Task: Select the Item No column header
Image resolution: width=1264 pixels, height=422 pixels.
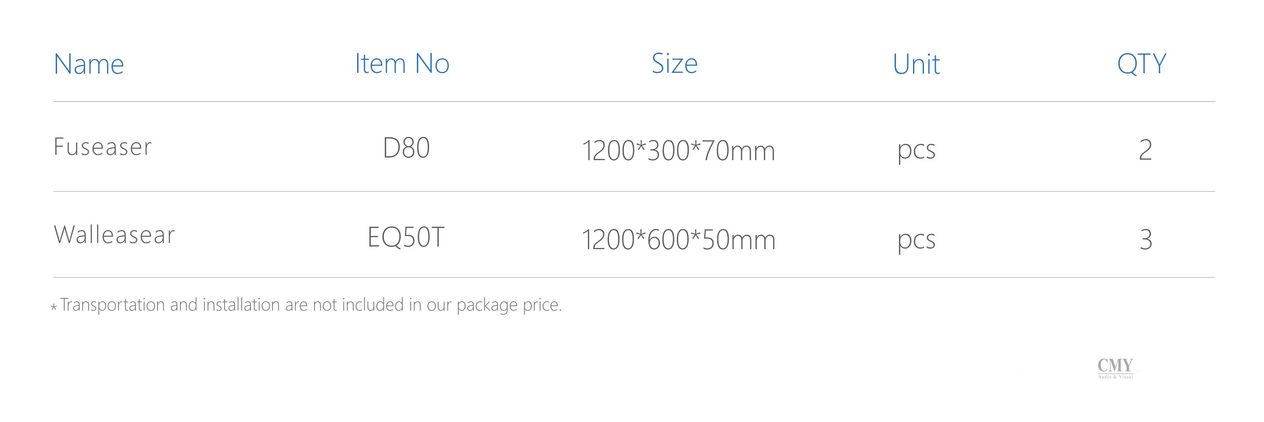Action: coord(402,64)
